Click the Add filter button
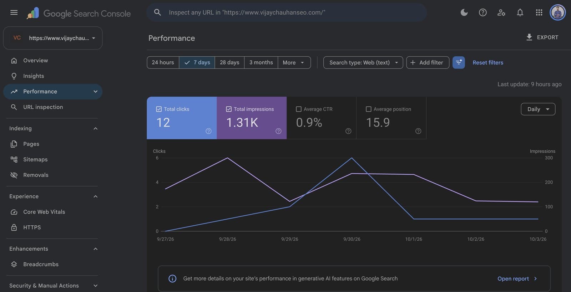The width and height of the screenshot is (571, 292). tap(428, 62)
